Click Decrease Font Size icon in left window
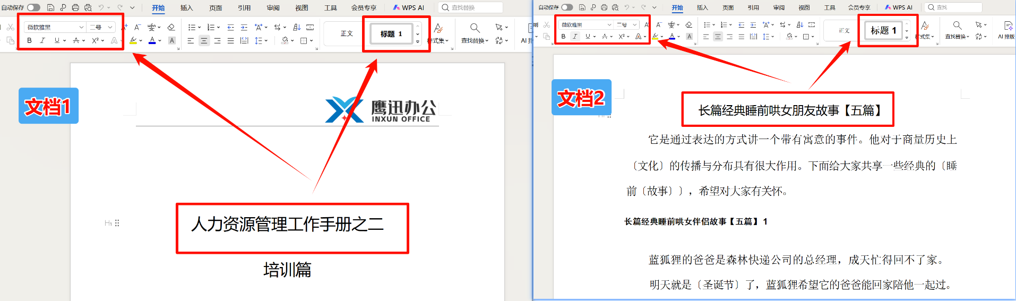 (137, 27)
